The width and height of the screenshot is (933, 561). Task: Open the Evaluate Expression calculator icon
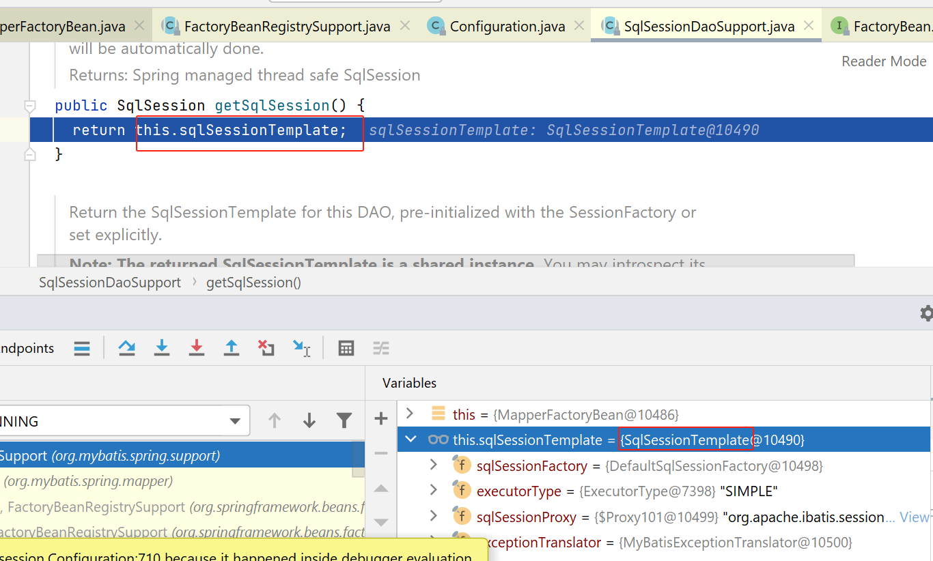(x=346, y=348)
